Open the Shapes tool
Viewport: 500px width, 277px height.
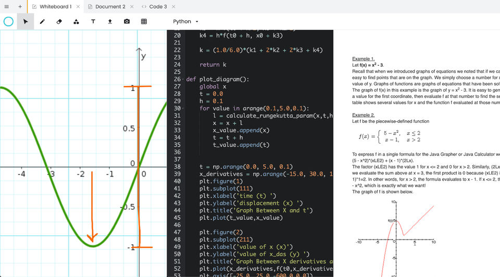(x=76, y=21)
